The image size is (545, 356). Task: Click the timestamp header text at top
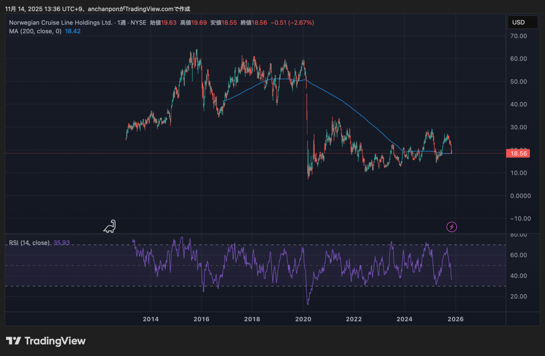click(98, 9)
